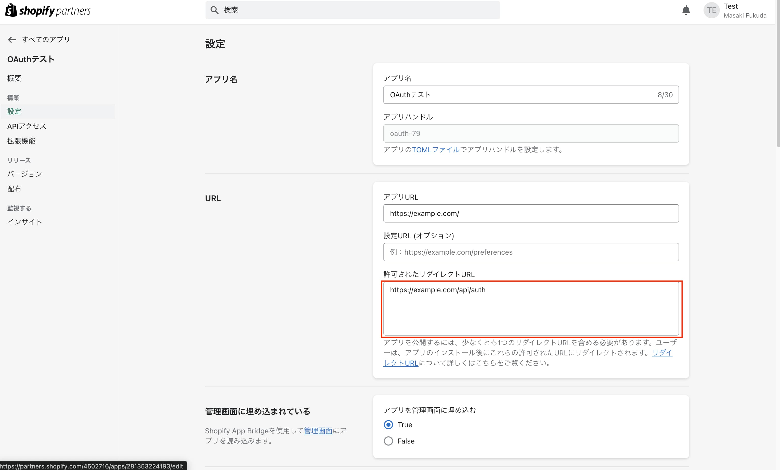Open the Test Masaki Fukuda account menu
Screen dimensions: 780x470
point(735,10)
